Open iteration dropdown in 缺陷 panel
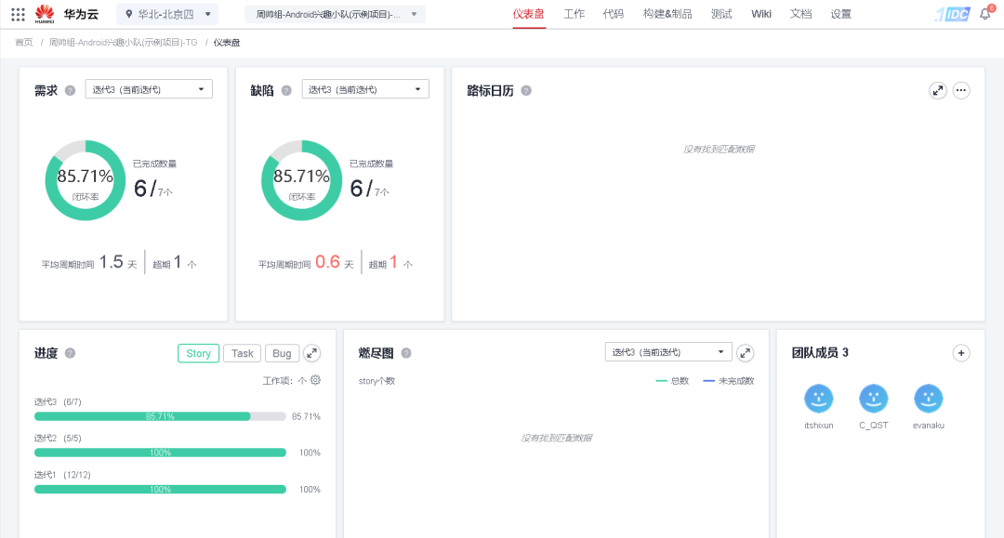The height and width of the screenshot is (538, 1004). (365, 89)
